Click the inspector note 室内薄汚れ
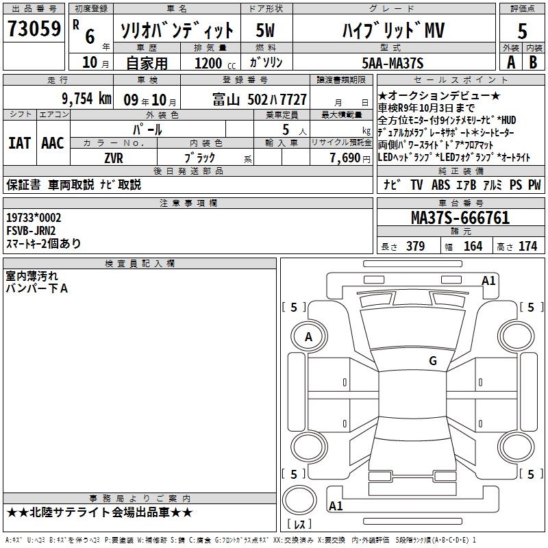This screenshot has width=548, height=548. pos(32,276)
